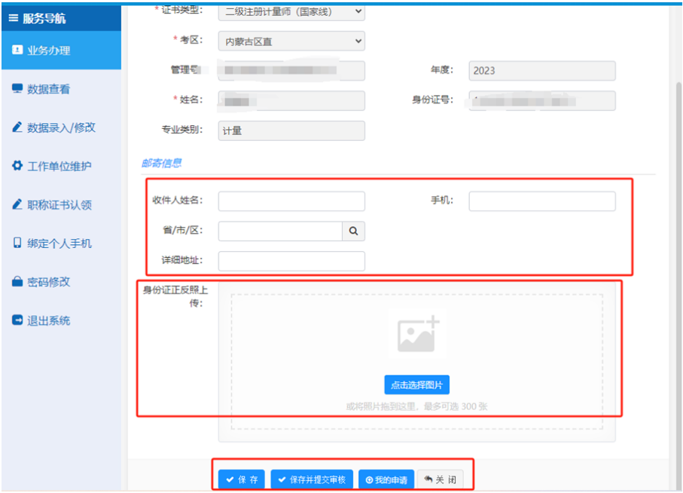Viewport: 683px width, 493px height.
Task: Click the magnifier icon beside 省/市/区
Action: 353,231
